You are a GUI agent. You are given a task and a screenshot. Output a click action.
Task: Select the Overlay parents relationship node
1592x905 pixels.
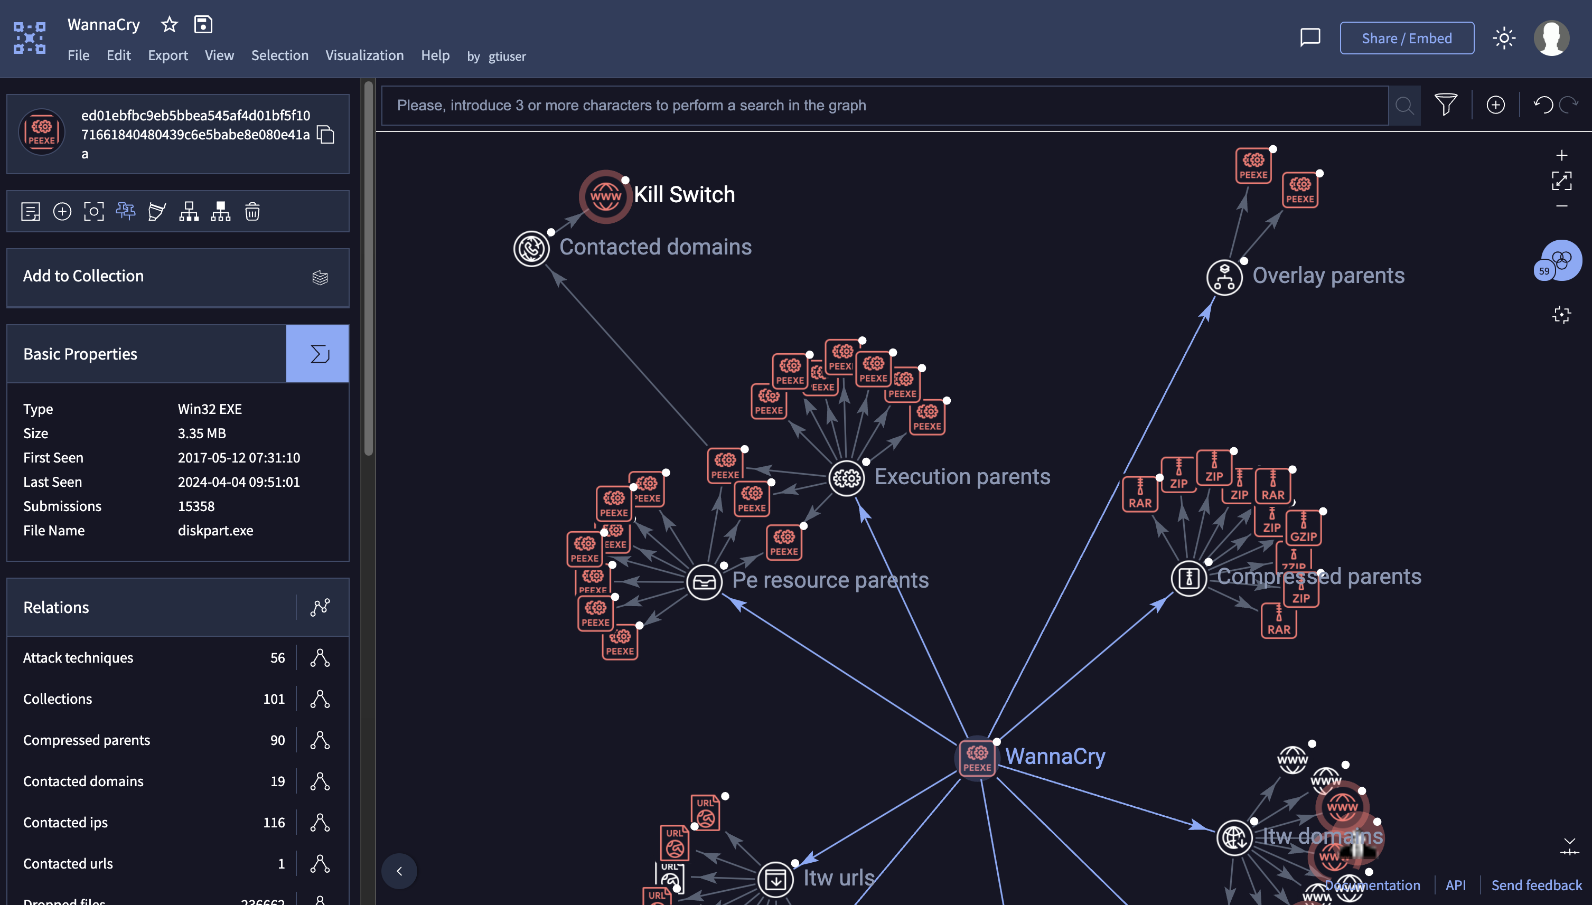pos(1224,277)
